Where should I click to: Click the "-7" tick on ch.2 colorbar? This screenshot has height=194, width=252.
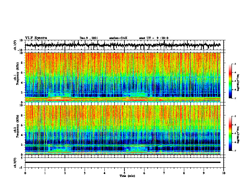[x=234, y=151]
